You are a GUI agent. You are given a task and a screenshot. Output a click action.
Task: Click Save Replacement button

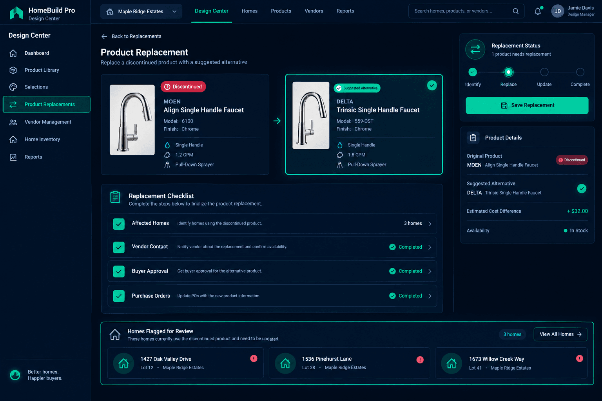click(x=527, y=105)
